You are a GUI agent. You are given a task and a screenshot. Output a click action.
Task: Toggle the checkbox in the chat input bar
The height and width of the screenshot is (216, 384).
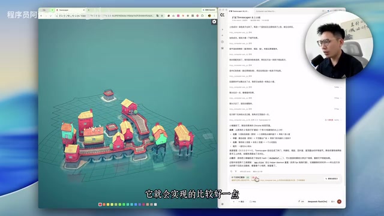251,202
